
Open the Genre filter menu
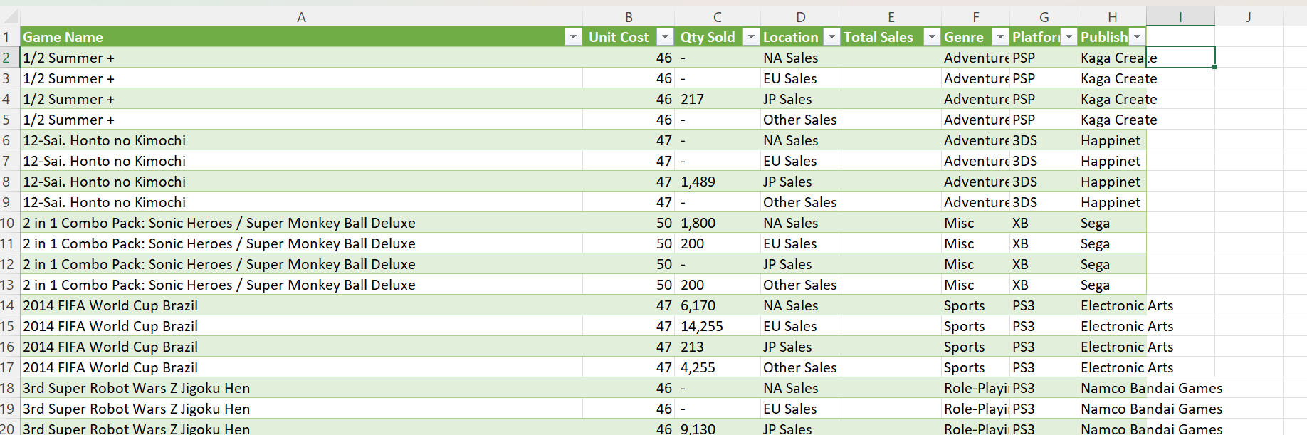click(x=1000, y=36)
